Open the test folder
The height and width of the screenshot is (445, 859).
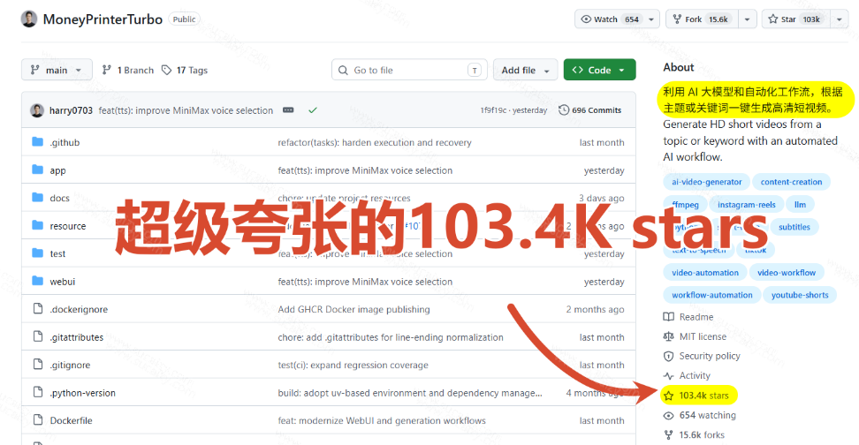(x=57, y=254)
